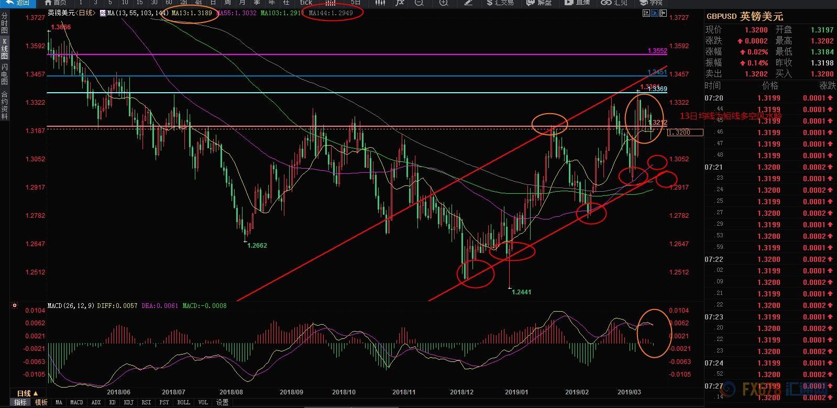This screenshot has height=408, width=837.
Task: Select the BOLL indicator button
Action: (183, 402)
